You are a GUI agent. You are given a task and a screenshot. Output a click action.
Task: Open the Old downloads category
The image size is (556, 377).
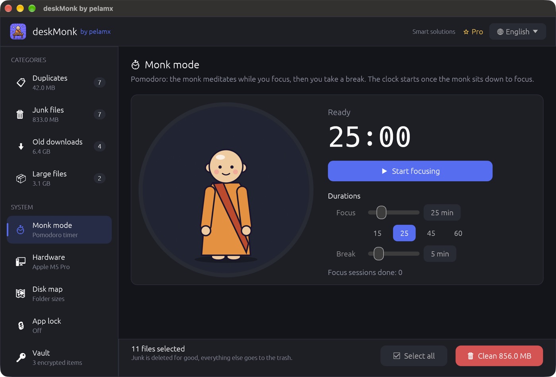tap(59, 147)
